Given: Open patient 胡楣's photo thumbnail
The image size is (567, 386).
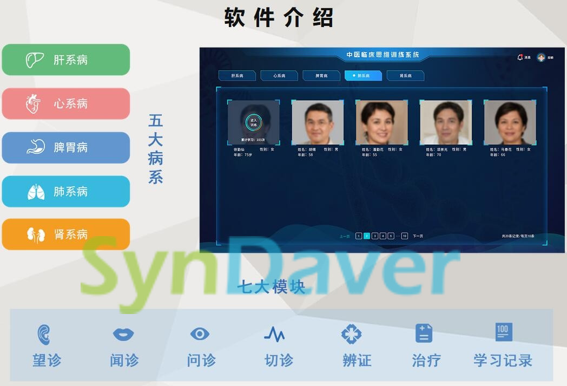Looking at the screenshot, I should pos(317,122).
